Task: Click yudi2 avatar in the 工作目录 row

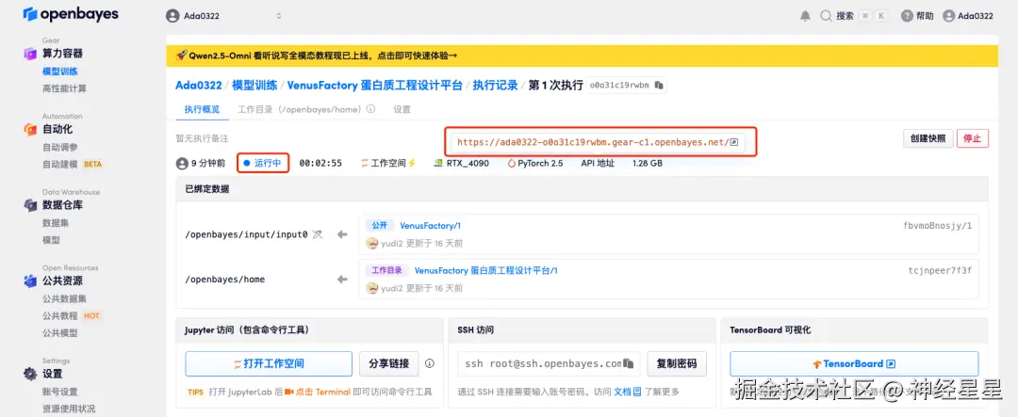Action: click(372, 288)
